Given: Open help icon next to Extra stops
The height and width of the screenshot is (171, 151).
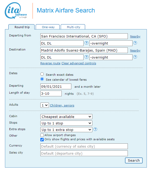Looking at the screenshot, I should (95, 129).
